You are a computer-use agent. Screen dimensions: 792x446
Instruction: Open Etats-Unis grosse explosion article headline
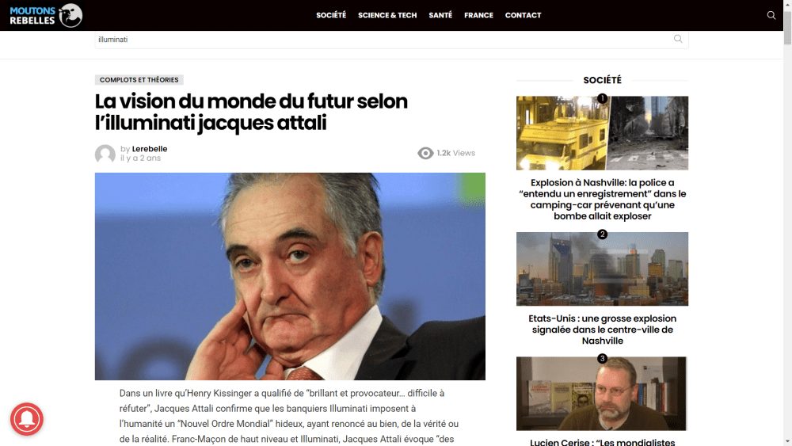coord(602,330)
